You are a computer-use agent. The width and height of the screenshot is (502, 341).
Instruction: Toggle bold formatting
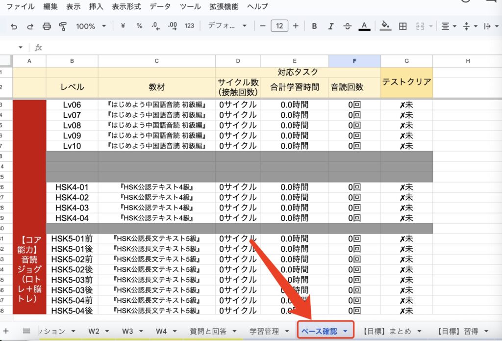314,26
